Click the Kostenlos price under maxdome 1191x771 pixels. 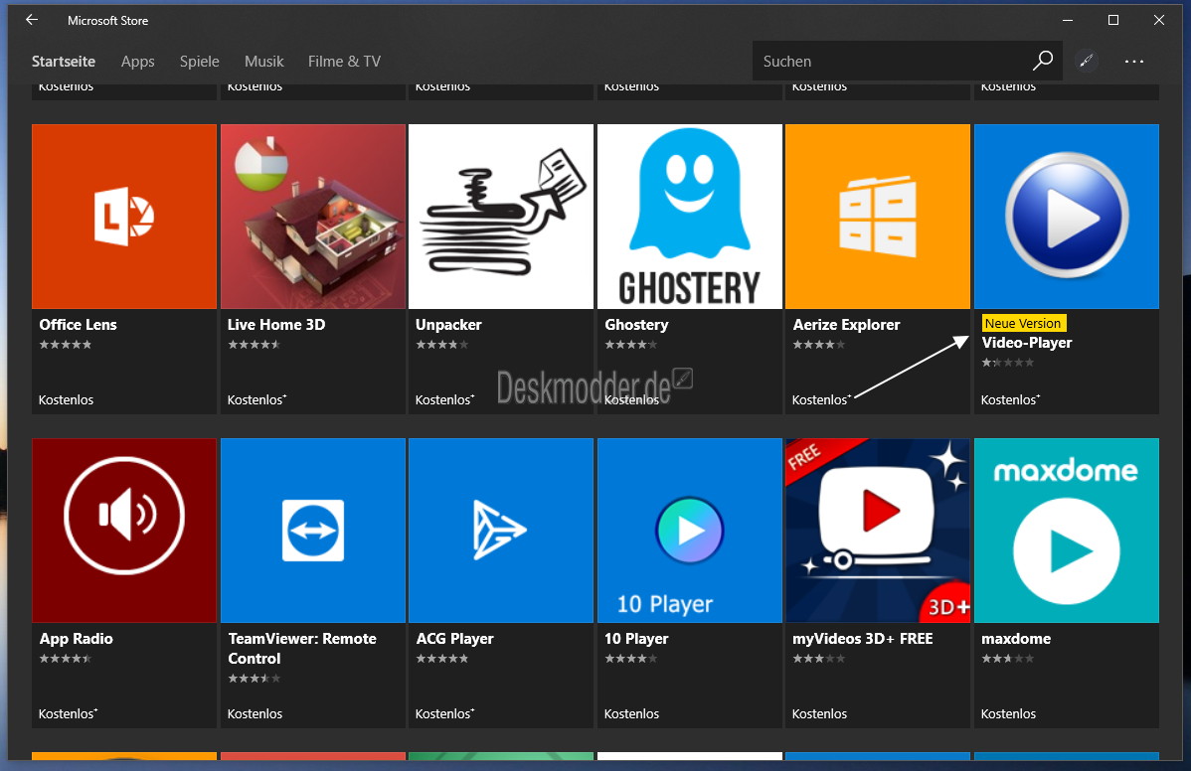(x=1009, y=714)
